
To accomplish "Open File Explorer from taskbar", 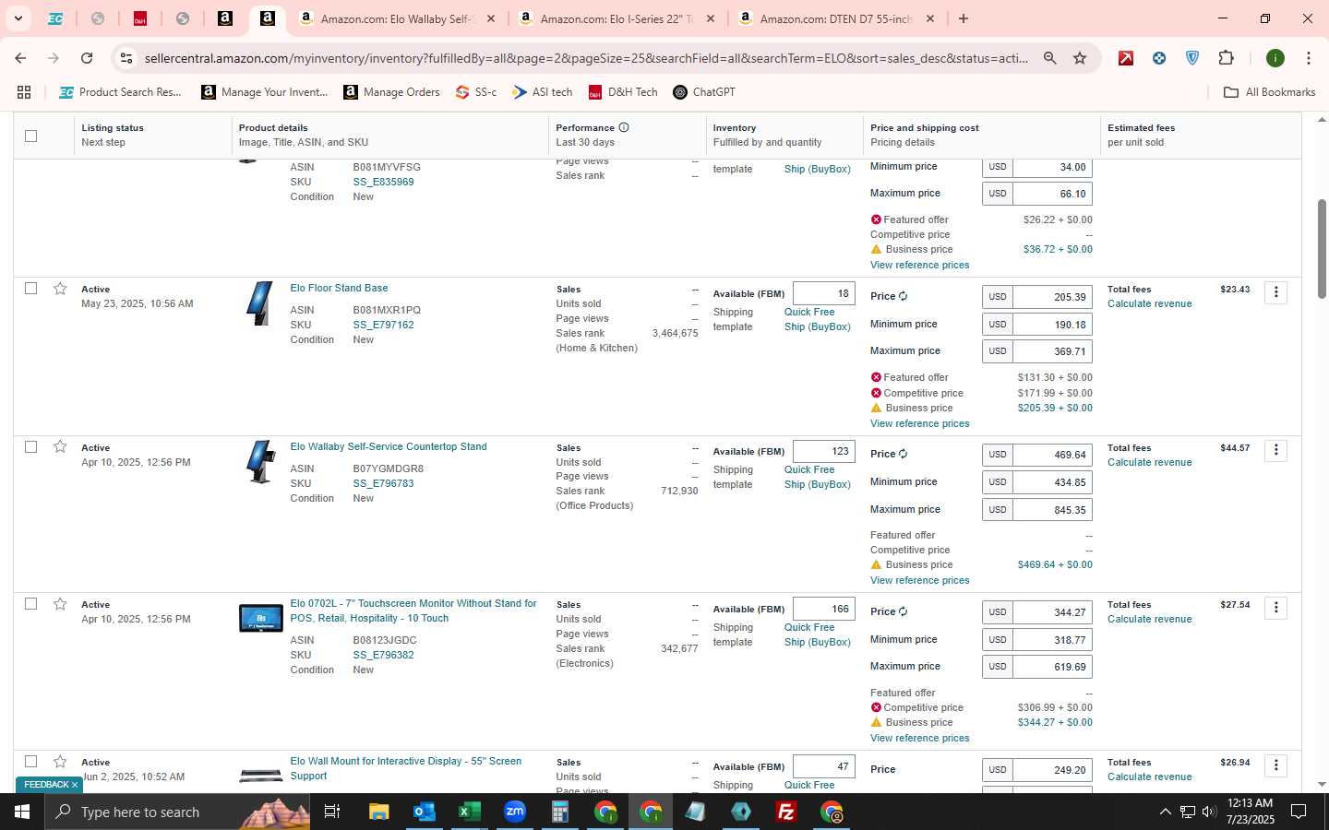I will tap(379, 812).
